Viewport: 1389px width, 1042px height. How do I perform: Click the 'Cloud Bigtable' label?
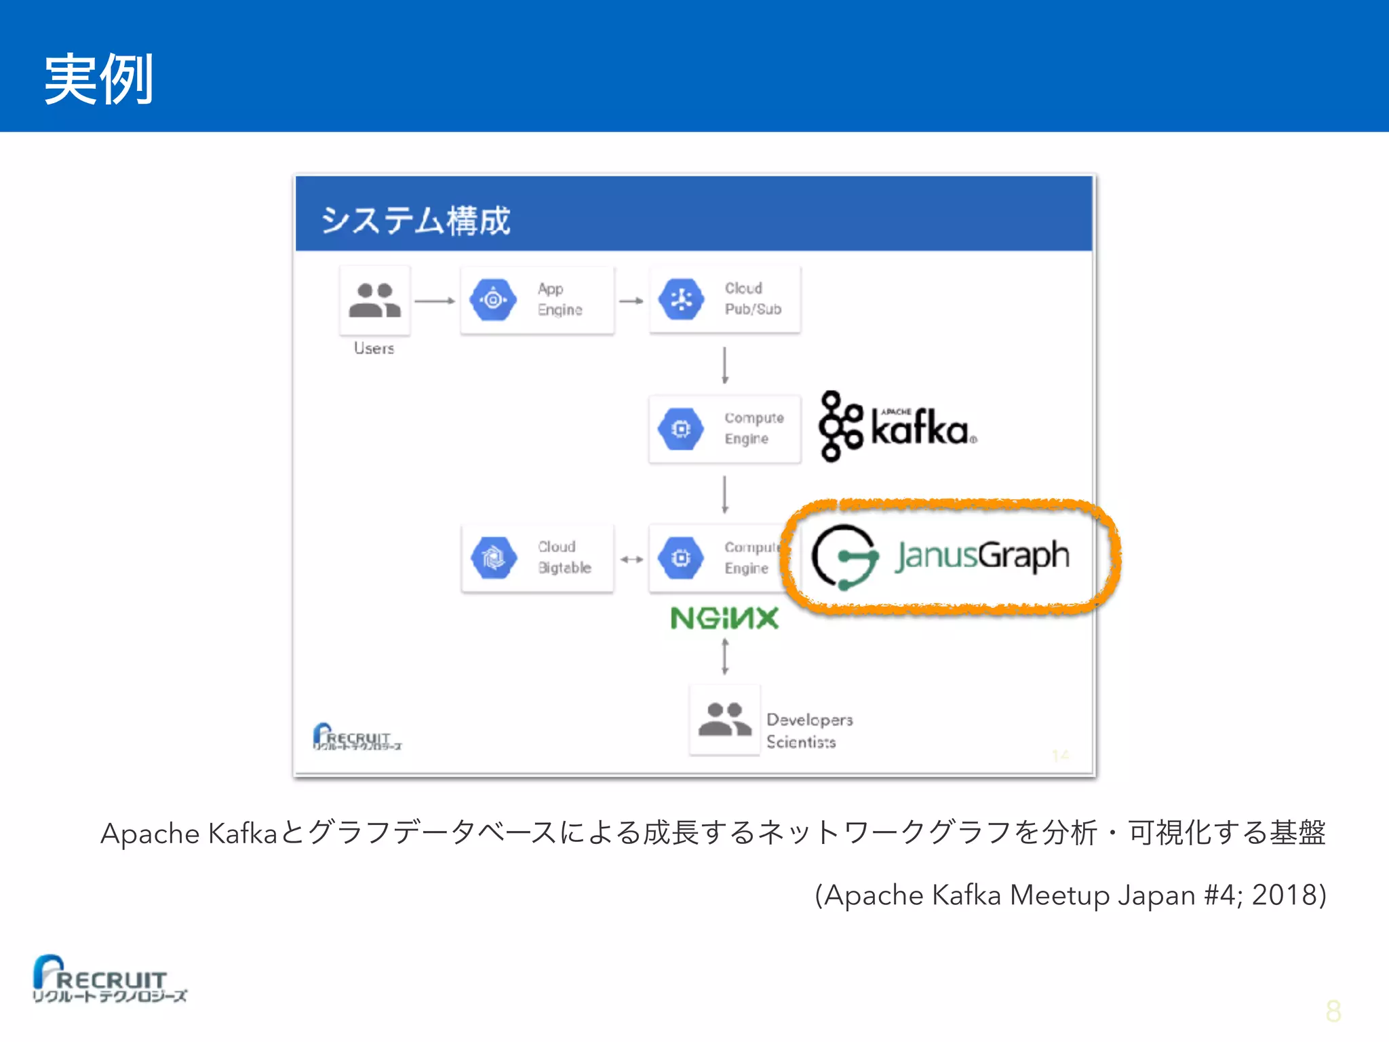tap(564, 557)
